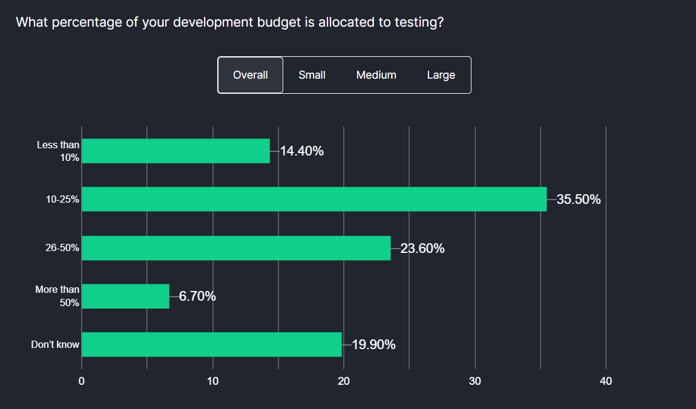Select the Overall segment tab
696x409 pixels.
[251, 74]
